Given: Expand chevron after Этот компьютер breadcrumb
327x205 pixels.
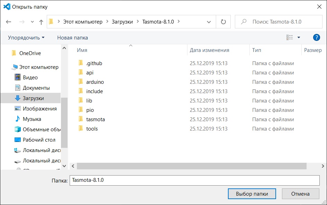Looking at the screenshot, I should (x=107, y=21).
